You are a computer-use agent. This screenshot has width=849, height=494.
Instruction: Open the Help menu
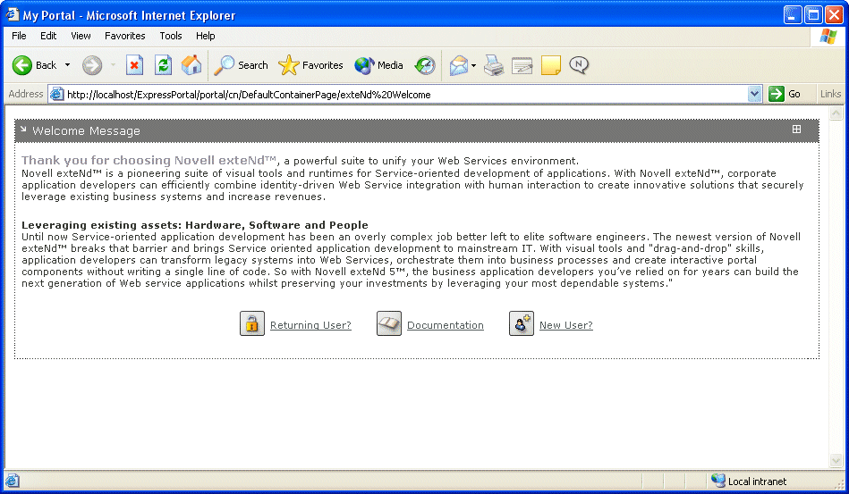(x=205, y=36)
